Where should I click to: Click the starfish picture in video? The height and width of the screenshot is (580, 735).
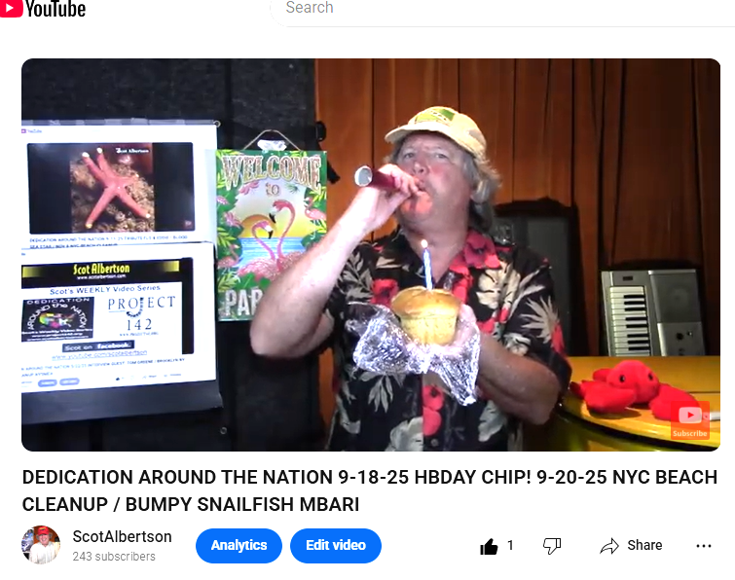tap(111, 188)
